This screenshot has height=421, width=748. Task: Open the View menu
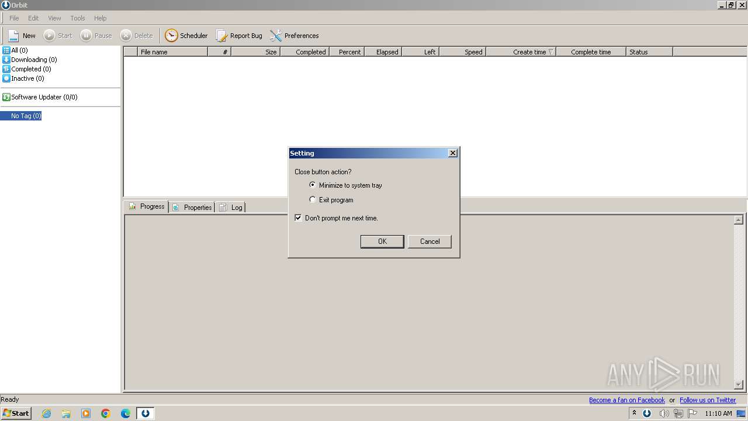tap(54, 18)
